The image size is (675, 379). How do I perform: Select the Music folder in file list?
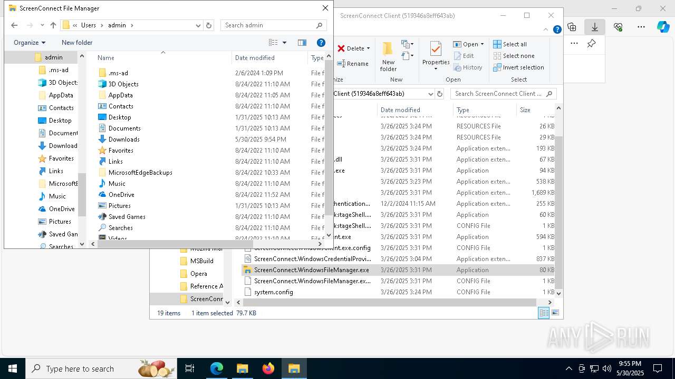(x=117, y=184)
